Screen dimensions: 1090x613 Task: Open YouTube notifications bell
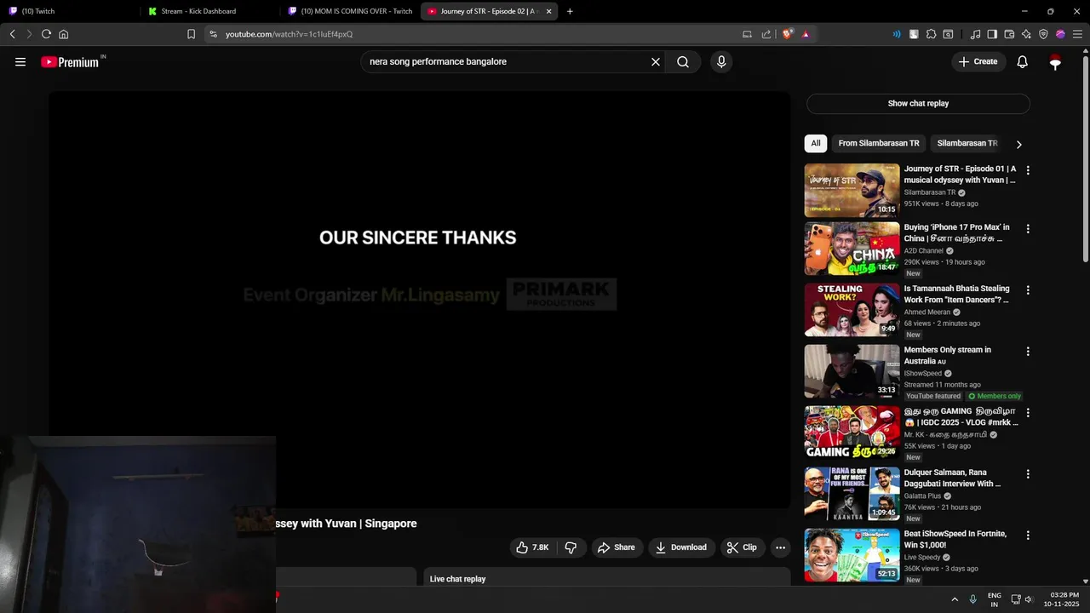pyautogui.click(x=1023, y=61)
